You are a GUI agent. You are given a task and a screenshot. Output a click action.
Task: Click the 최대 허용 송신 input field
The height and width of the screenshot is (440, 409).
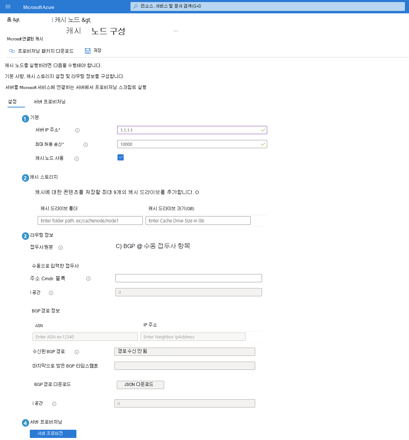click(x=192, y=144)
